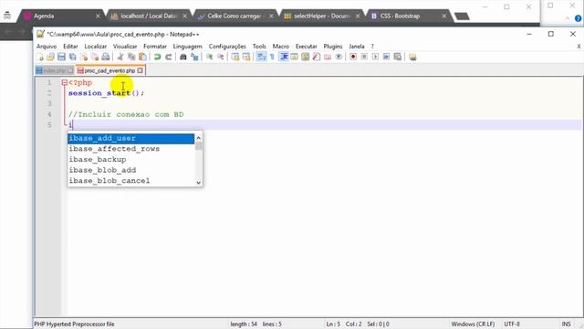Click Folder as Workspace toolbar icon
The height and width of the screenshot is (329, 584).
[328, 57]
